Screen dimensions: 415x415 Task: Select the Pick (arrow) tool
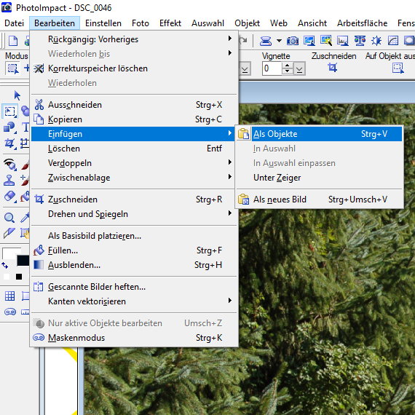tap(17, 95)
